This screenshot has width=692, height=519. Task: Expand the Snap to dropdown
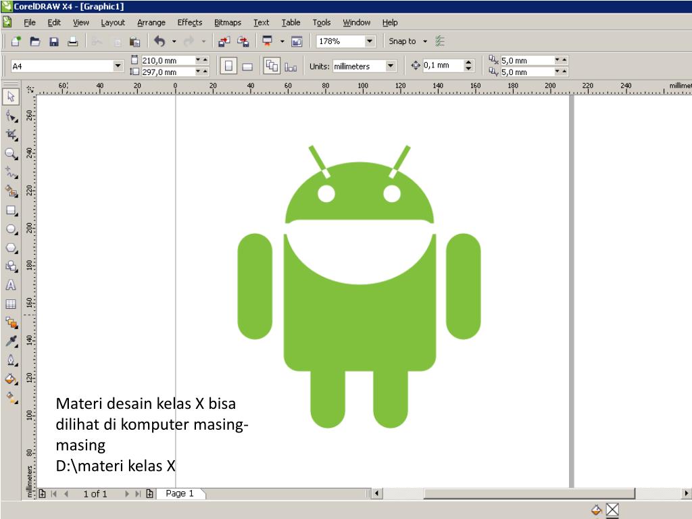pyautogui.click(x=425, y=41)
